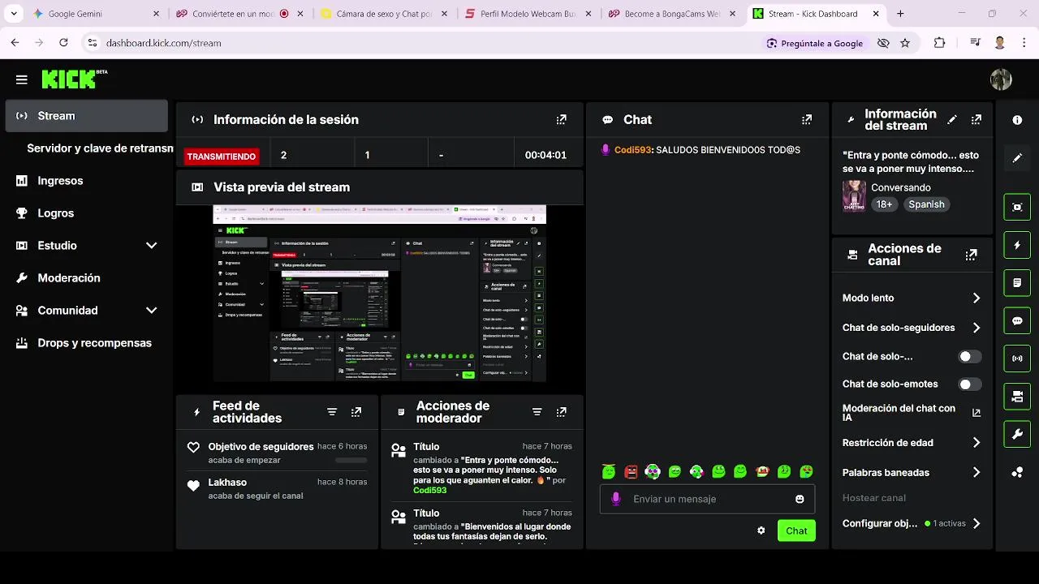
Task: Click the info icon in right sidebar
Action: pos(1017,120)
